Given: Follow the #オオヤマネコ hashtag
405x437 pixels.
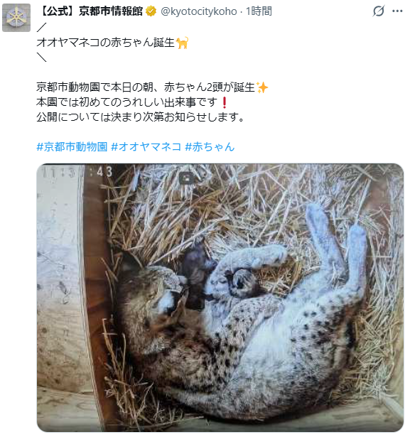Looking at the screenshot, I should (146, 146).
